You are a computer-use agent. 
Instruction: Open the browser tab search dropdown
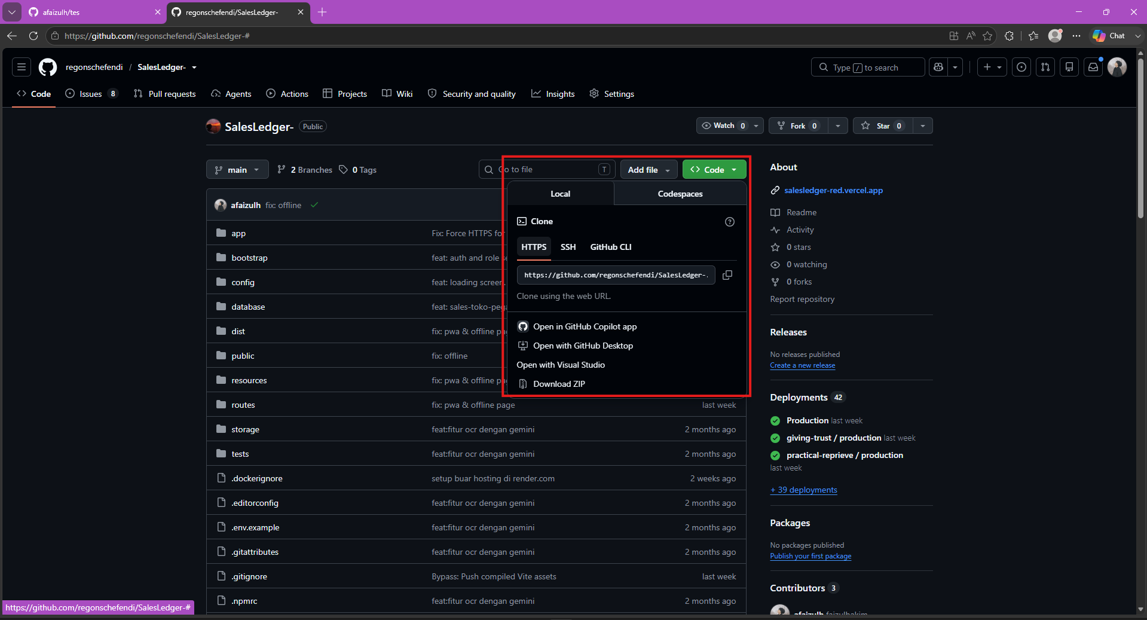coord(12,12)
